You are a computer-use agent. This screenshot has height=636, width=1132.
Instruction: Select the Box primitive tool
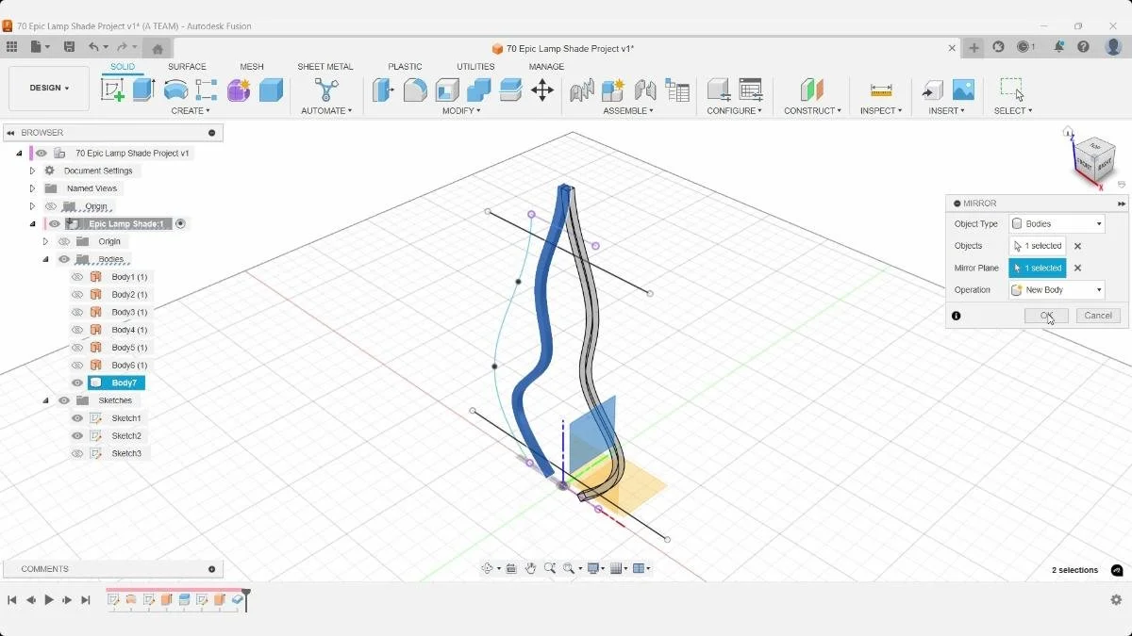(271, 90)
